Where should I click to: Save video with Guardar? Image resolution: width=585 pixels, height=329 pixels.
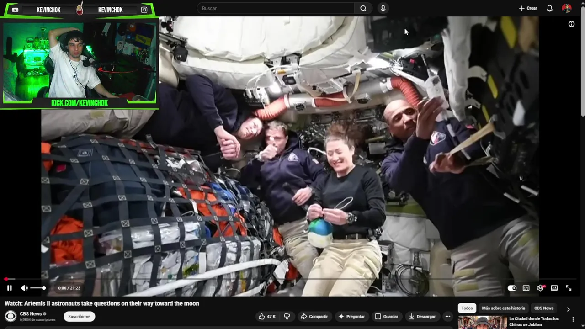pyautogui.click(x=387, y=316)
